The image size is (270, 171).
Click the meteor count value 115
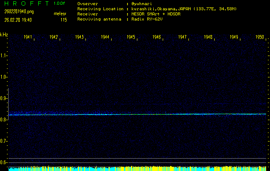(x=64, y=19)
